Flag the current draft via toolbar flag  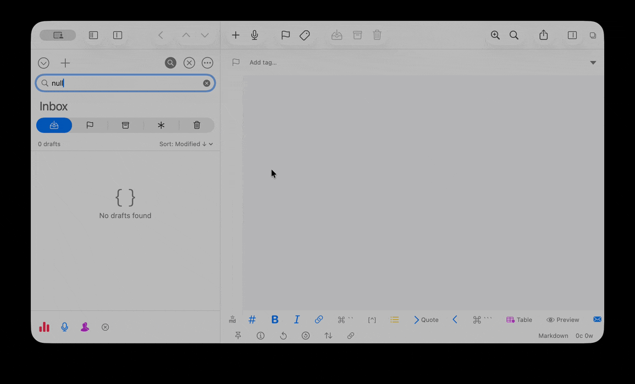(285, 35)
